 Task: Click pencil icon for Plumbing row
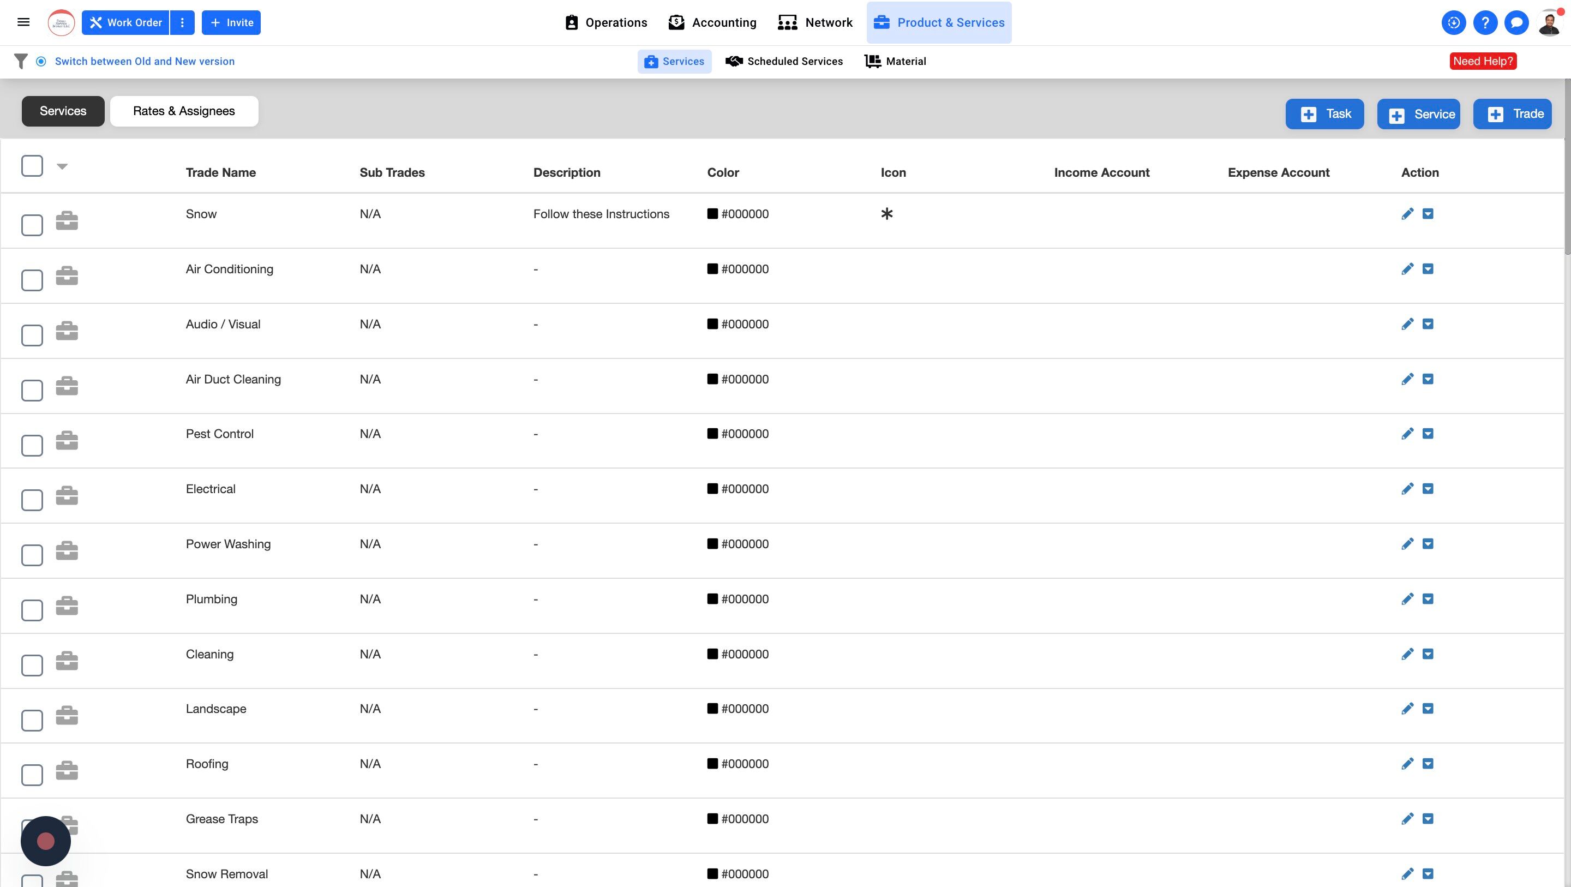[1407, 599]
